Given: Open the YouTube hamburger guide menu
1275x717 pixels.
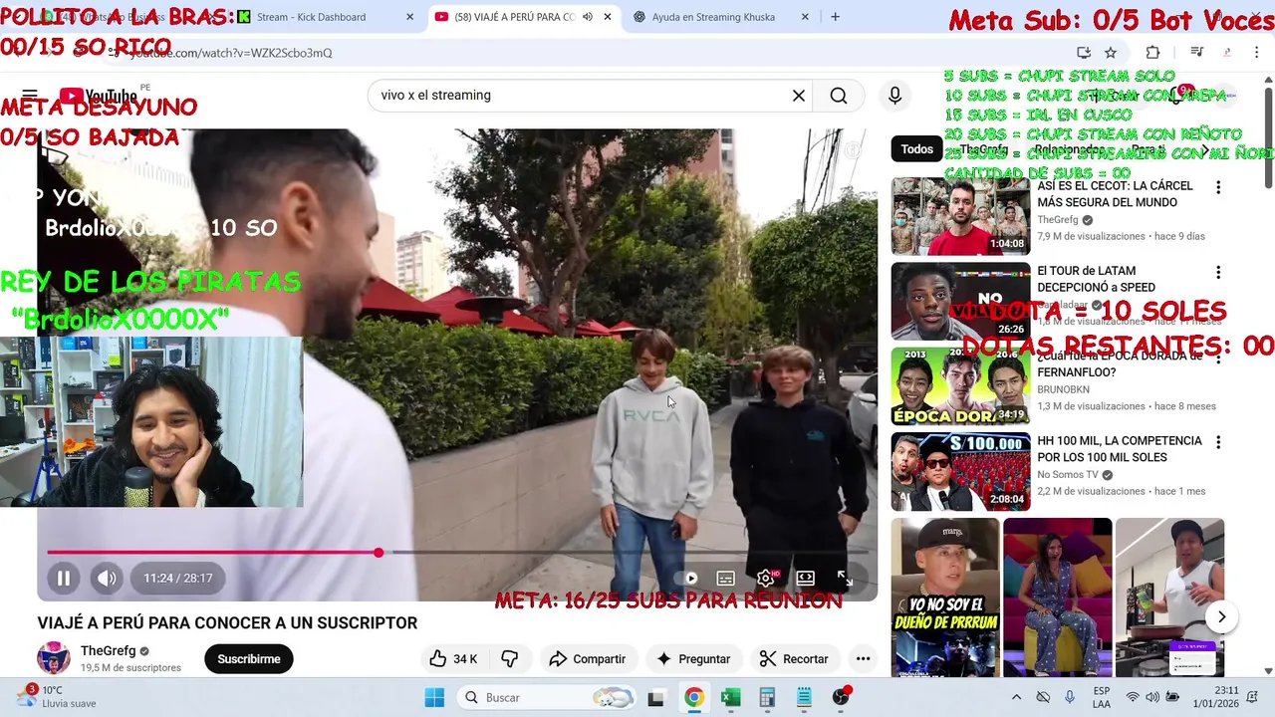Looking at the screenshot, I should (x=30, y=96).
